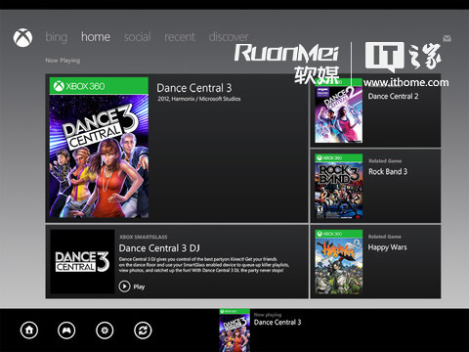Tap now playing thumbnail in bottom bar
Viewport: 469px width, 352px height.
[234, 330]
